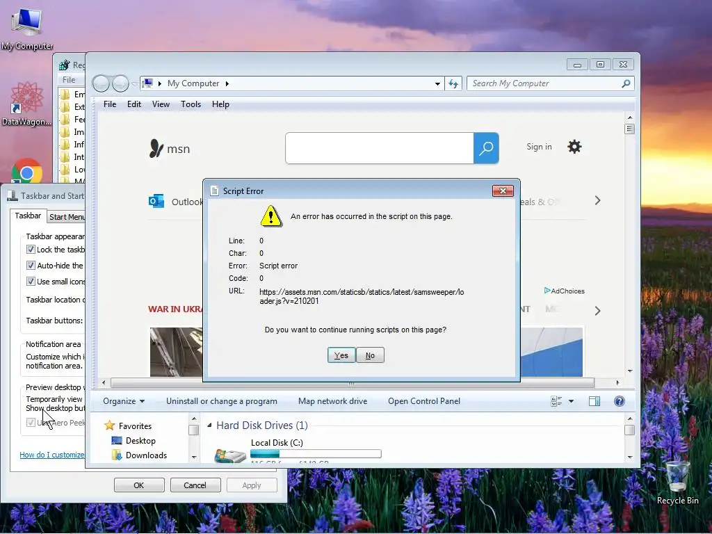
Task: Open the Recycle Bin
Action: 677,483
